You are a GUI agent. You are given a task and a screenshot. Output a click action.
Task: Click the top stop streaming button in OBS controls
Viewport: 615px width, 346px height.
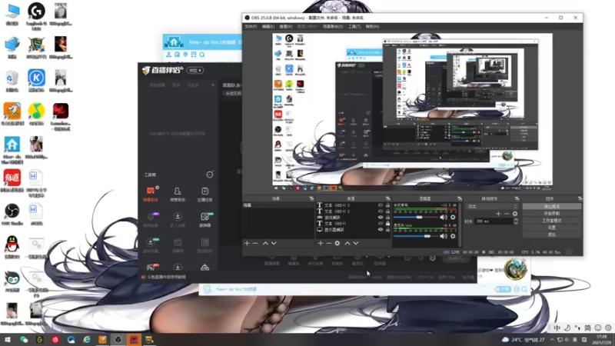pos(552,206)
